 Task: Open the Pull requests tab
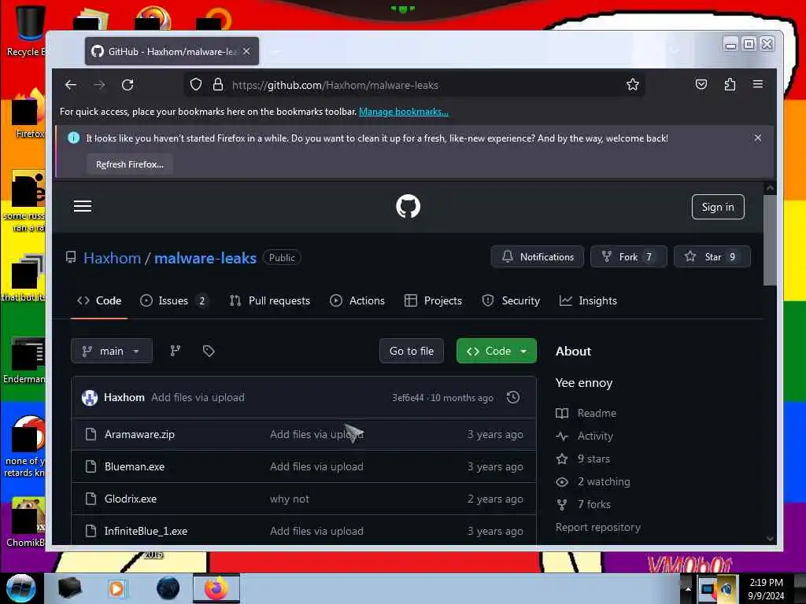[270, 301]
